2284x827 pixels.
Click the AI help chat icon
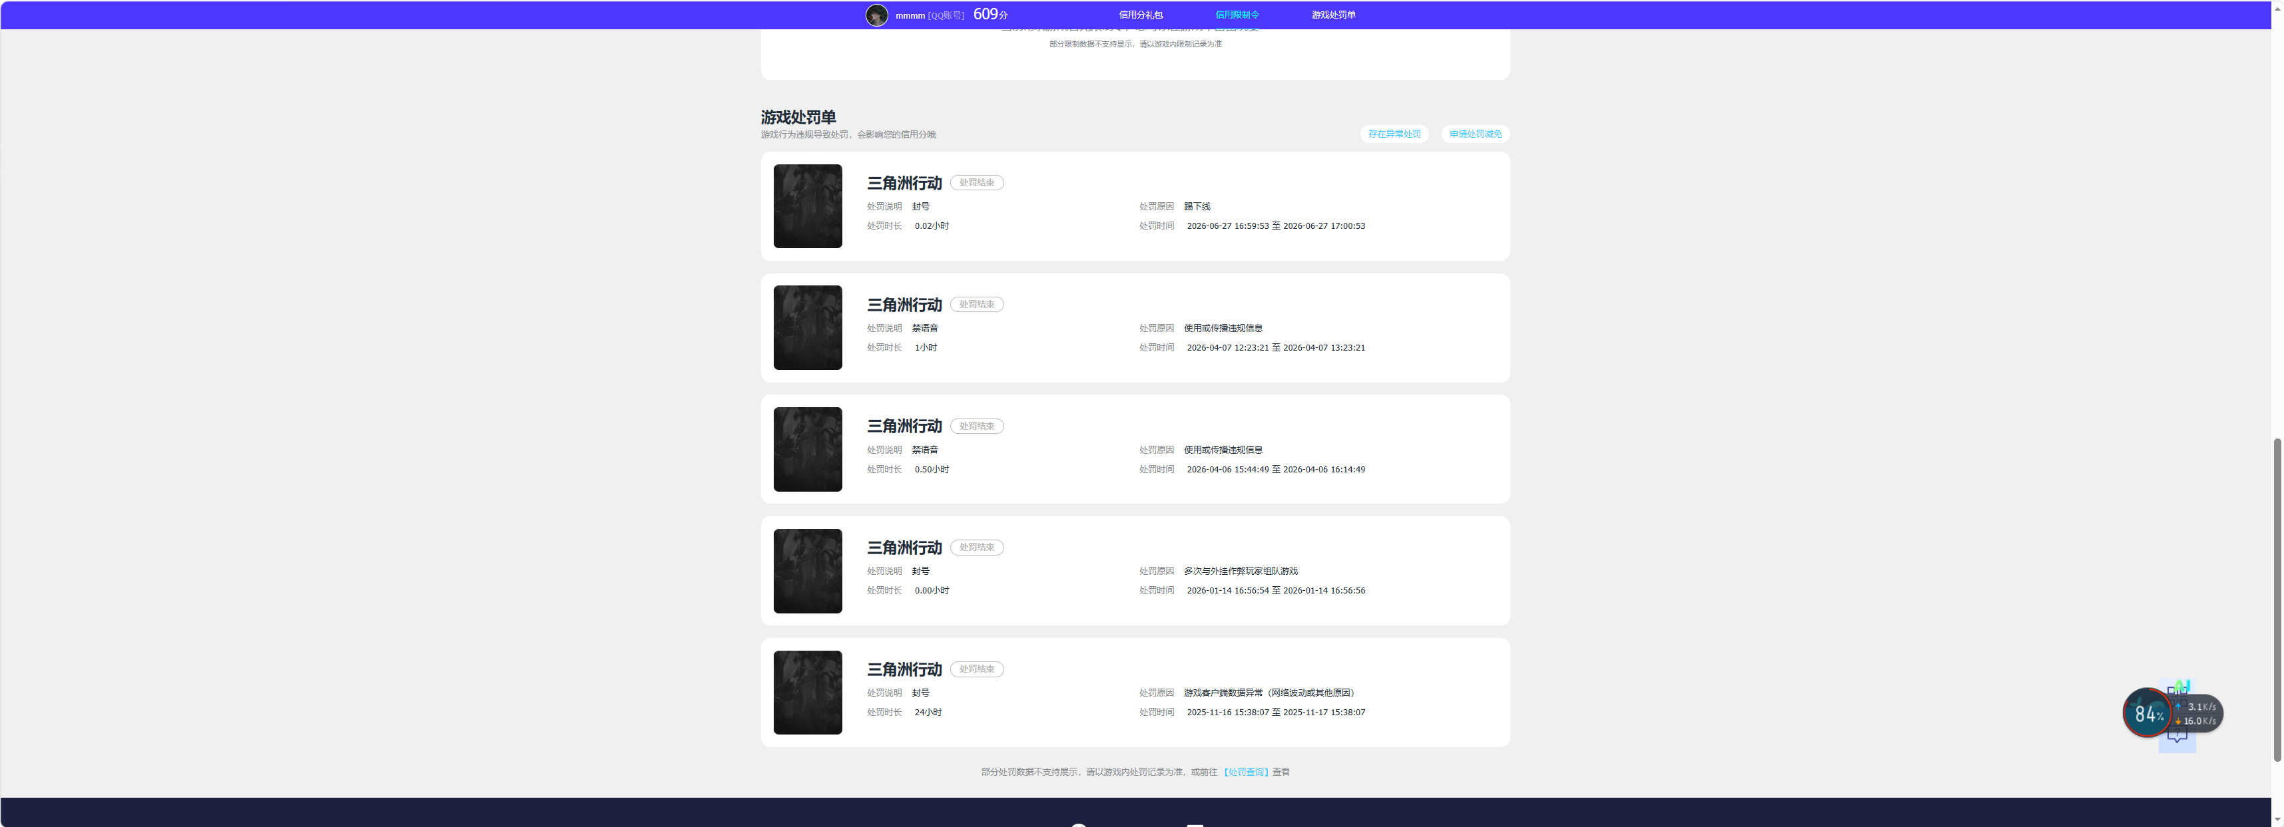(x=2177, y=737)
